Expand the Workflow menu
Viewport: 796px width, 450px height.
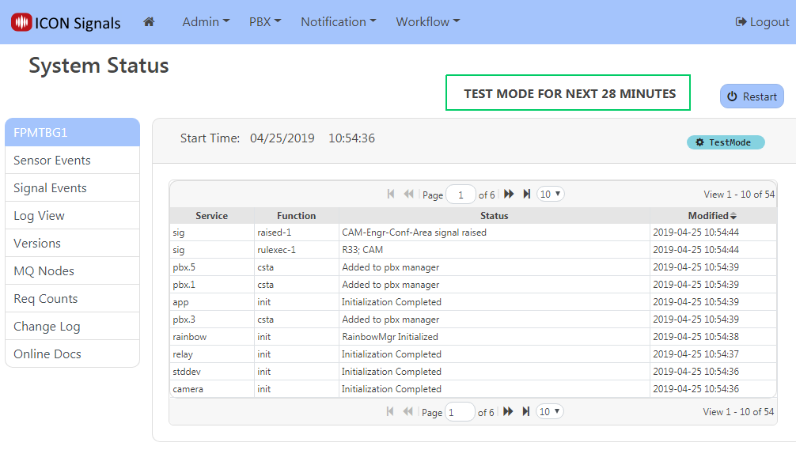427,22
